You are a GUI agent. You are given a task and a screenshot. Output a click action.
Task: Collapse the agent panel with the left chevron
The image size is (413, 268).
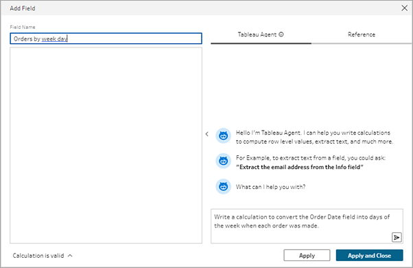(x=207, y=134)
